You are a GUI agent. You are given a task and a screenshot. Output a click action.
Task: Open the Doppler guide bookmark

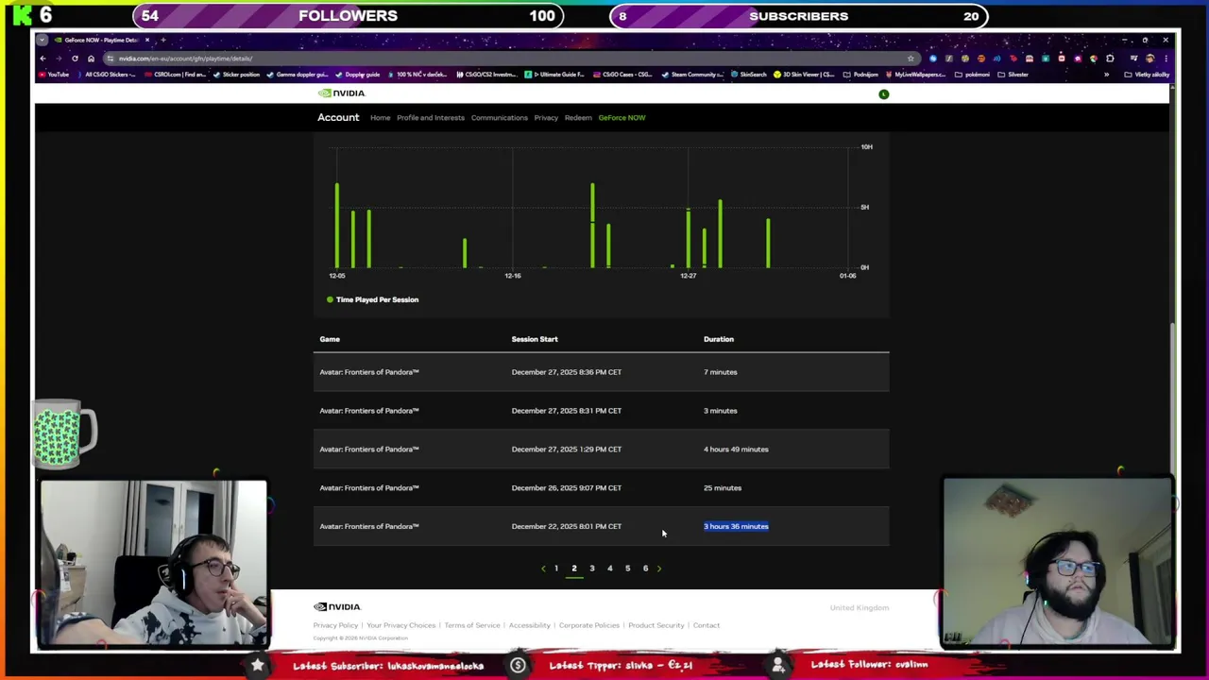[x=357, y=75]
